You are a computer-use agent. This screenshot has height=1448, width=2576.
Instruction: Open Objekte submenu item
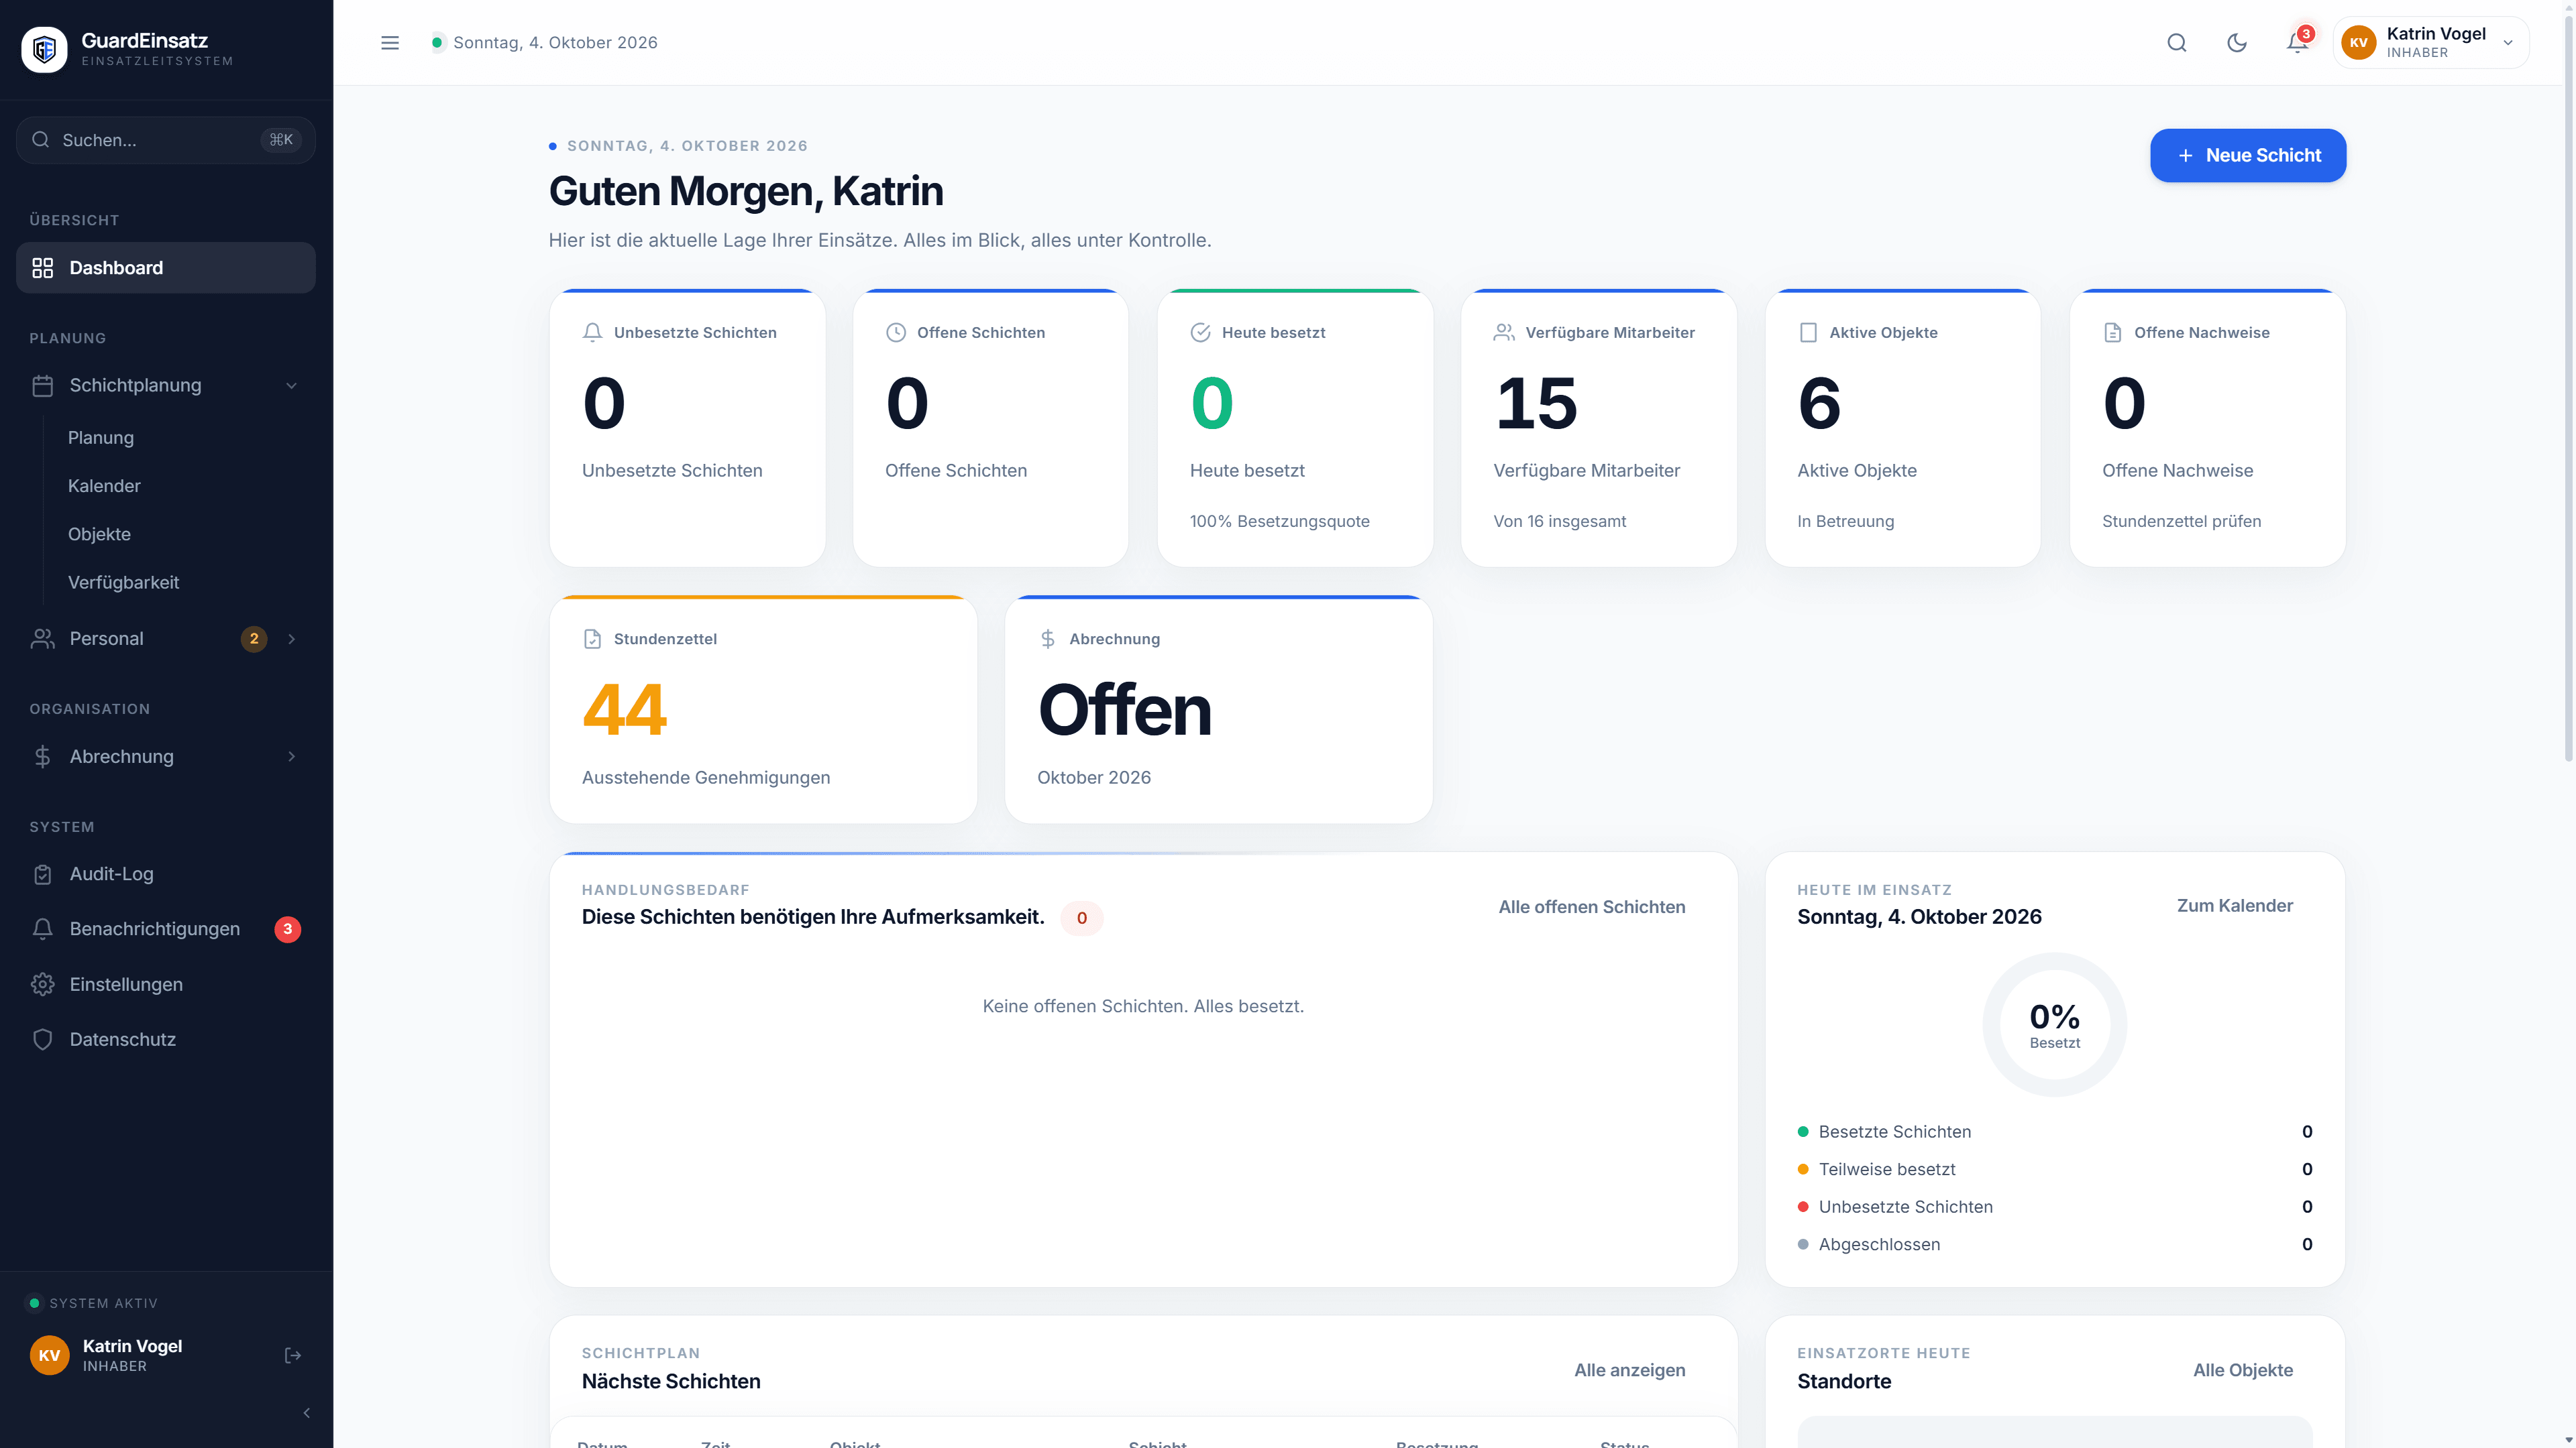(x=99, y=534)
